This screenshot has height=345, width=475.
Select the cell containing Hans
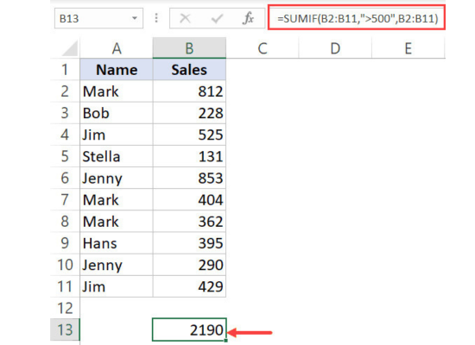(117, 243)
